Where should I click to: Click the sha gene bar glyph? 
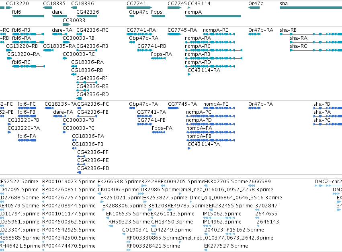pos(311,8)
